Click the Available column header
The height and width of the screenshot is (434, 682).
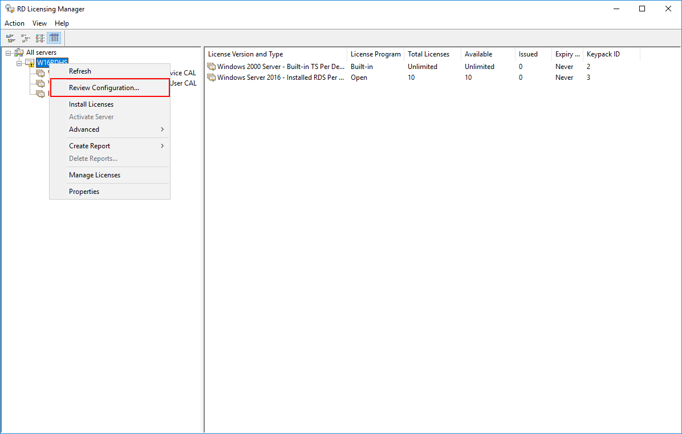(488, 54)
